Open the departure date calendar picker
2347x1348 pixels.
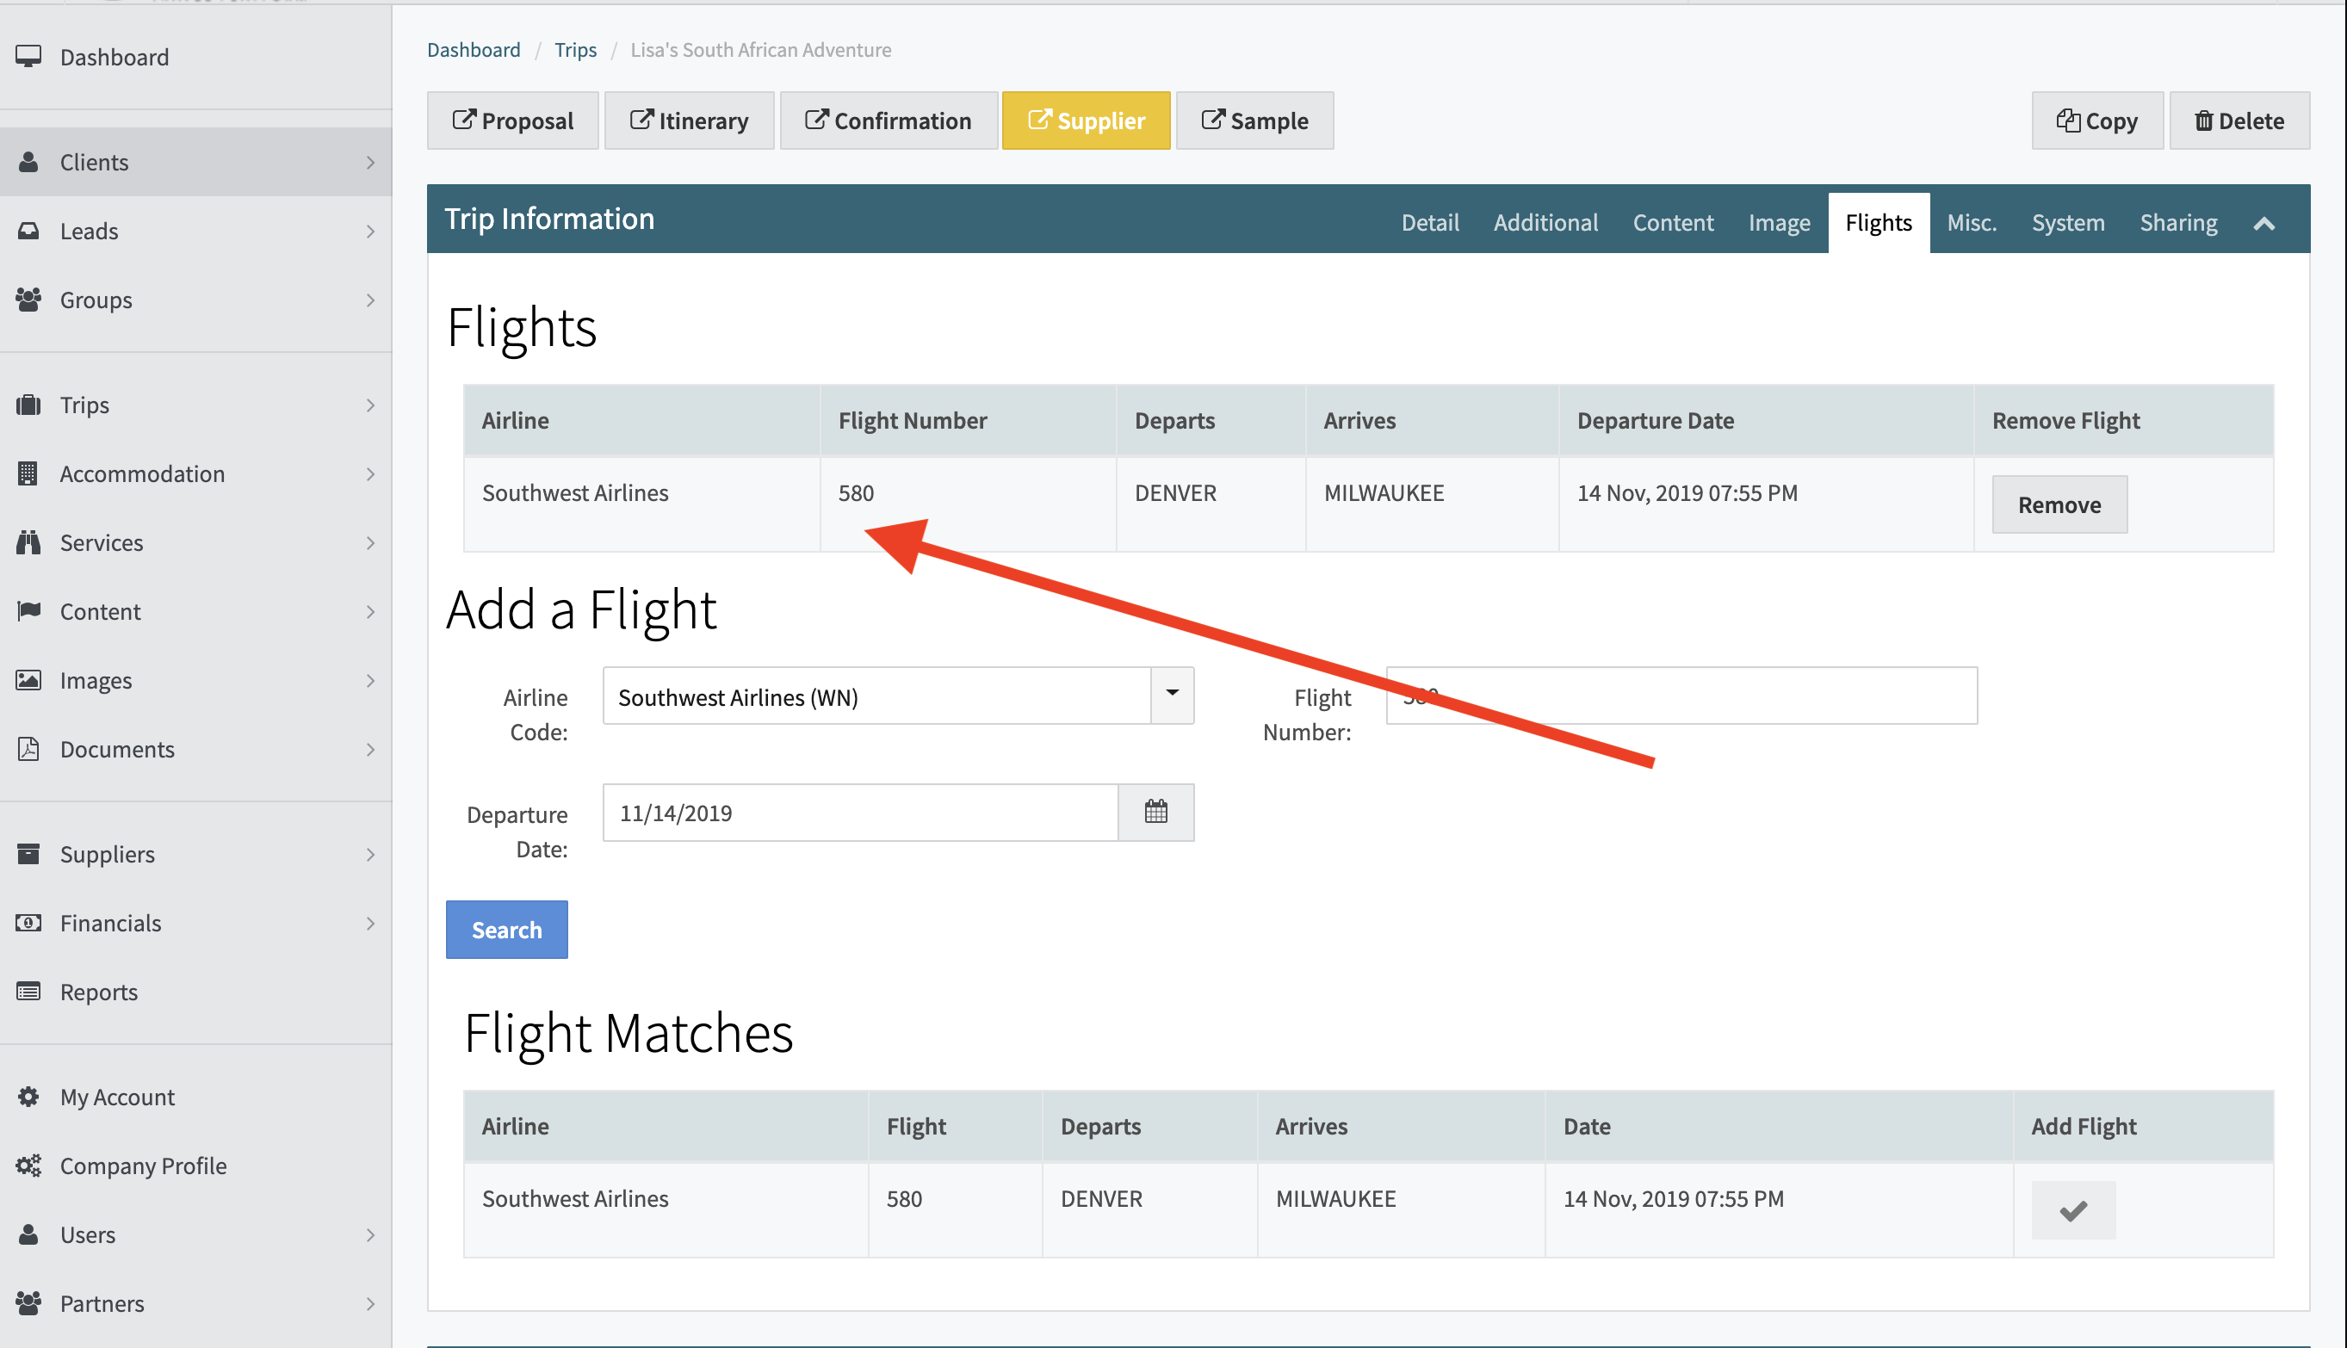(x=1155, y=812)
